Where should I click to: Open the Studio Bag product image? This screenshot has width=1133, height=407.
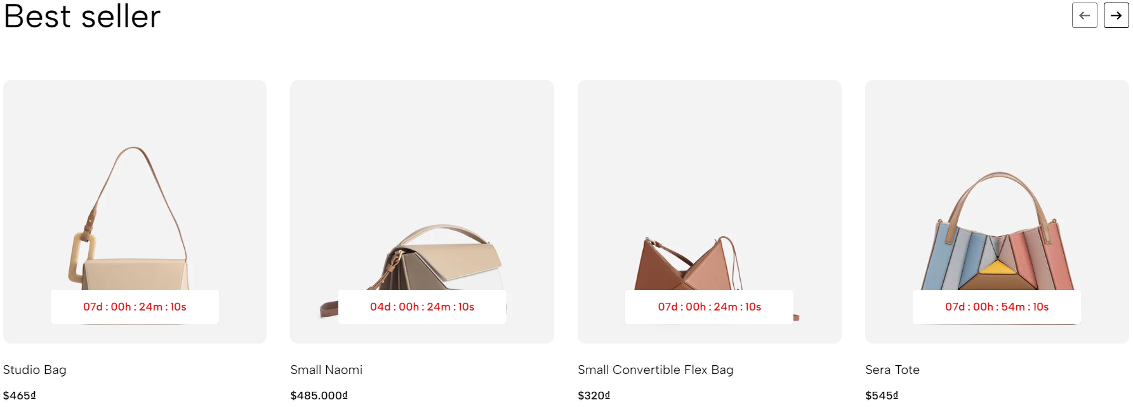[135, 211]
